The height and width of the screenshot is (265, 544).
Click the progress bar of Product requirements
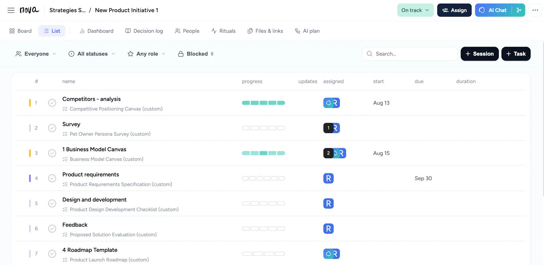coord(263,178)
